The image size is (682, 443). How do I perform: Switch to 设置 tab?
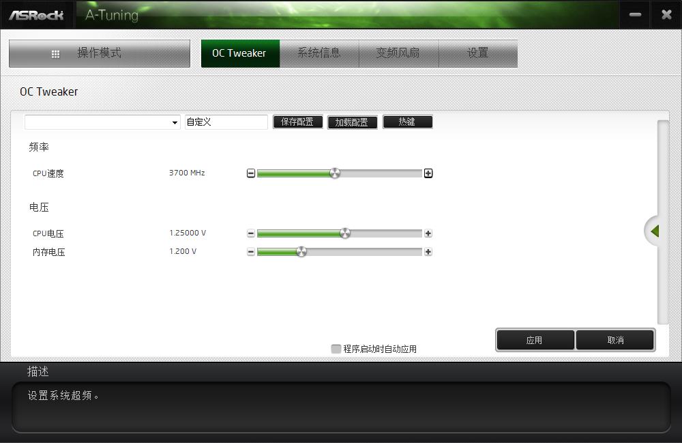[x=478, y=53]
